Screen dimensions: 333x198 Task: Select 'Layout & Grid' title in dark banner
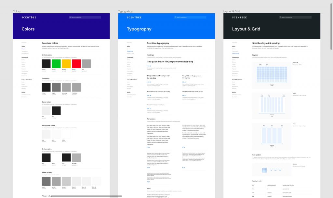pos(246,29)
